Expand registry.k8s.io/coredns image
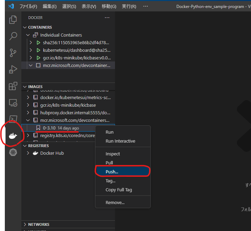The height and width of the screenshot is (231, 251). [28, 135]
